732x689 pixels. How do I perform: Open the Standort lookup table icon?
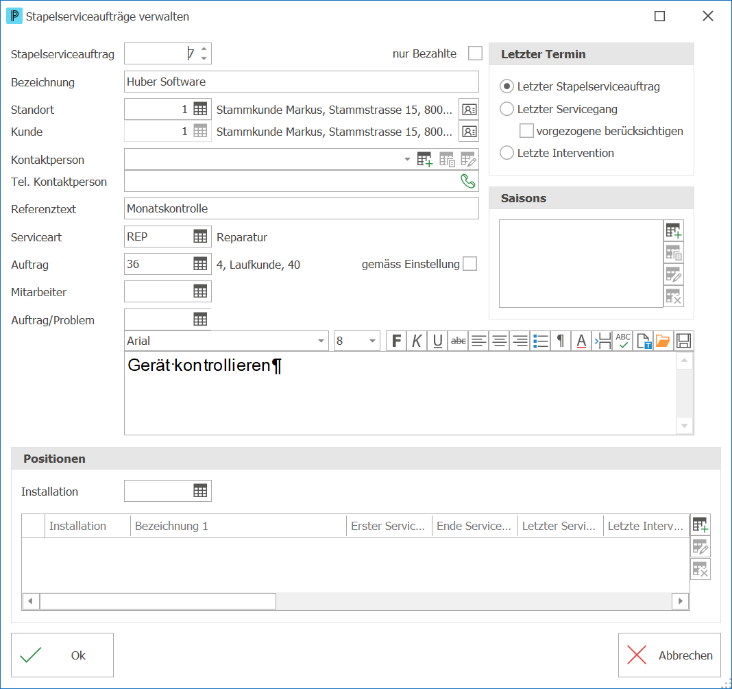click(x=200, y=109)
